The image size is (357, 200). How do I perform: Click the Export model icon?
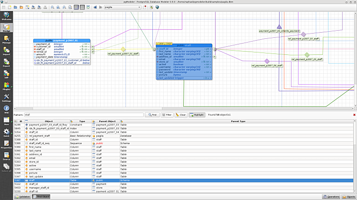pyautogui.click(x=7, y=62)
